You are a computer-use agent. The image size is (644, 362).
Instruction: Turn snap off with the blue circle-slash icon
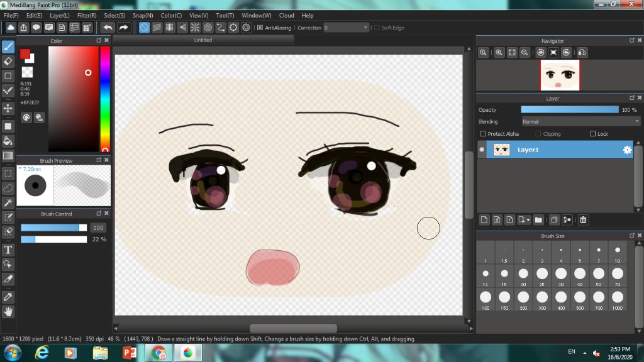tap(144, 28)
